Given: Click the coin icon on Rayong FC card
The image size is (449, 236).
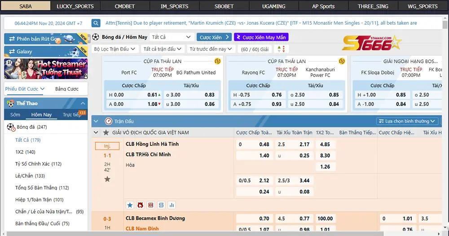Looking at the screenshot, I should click(342, 61).
